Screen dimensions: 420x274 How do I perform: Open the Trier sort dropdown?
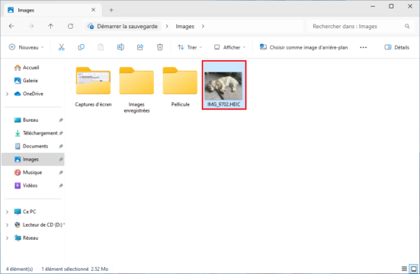tap(190, 47)
